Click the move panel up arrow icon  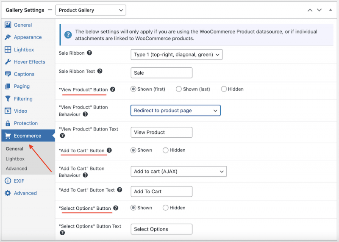coord(310,10)
